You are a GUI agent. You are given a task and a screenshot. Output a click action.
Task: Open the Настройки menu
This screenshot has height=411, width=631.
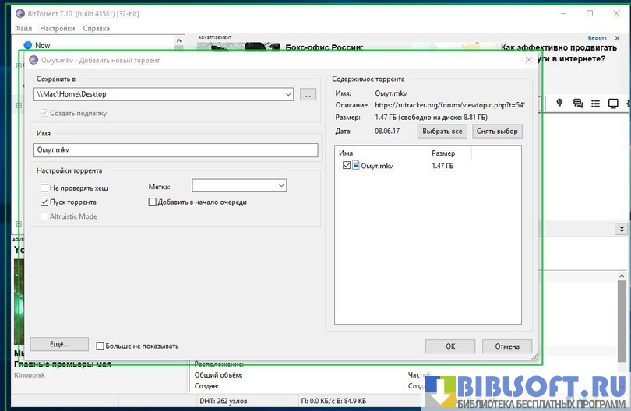(58, 29)
